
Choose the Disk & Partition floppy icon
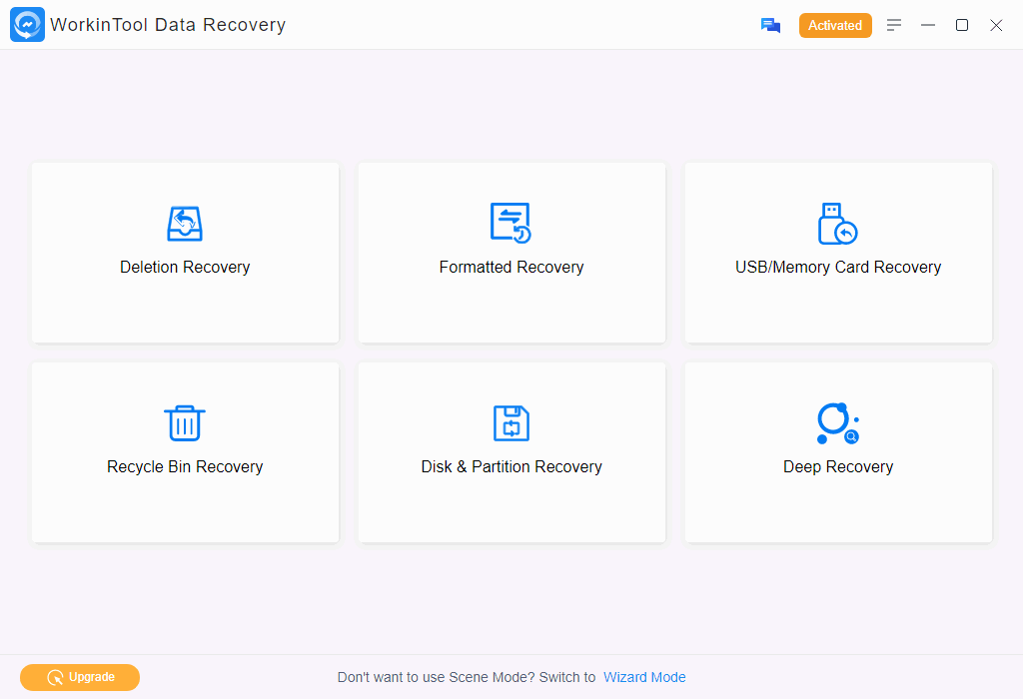point(511,423)
